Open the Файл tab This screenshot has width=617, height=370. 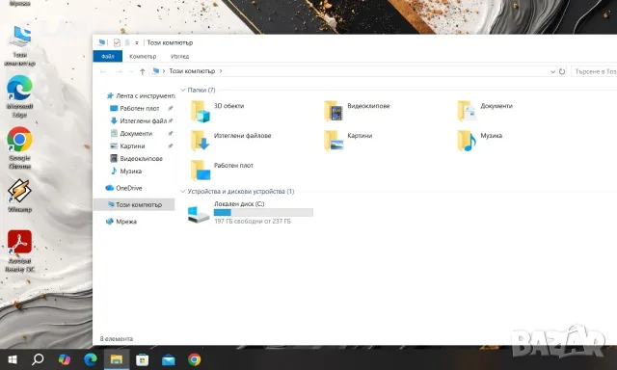coord(107,56)
